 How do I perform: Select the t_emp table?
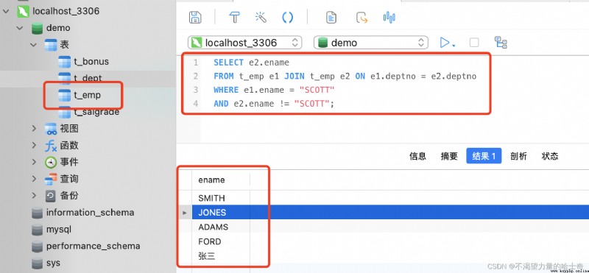click(x=87, y=96)
